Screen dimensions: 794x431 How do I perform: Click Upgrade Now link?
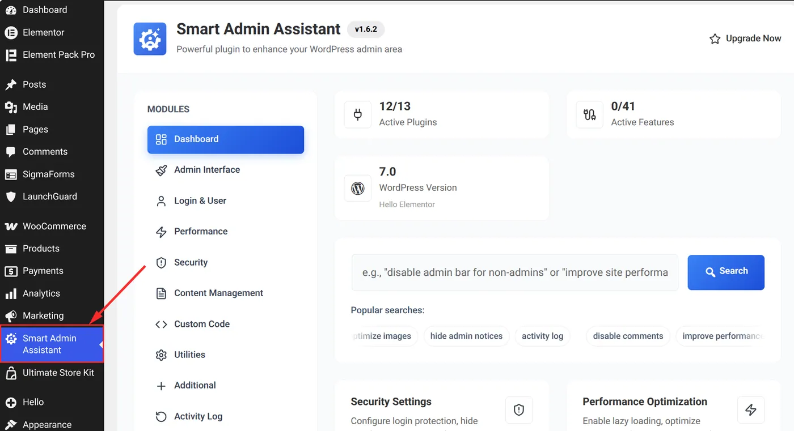click(x=745, y=39)
